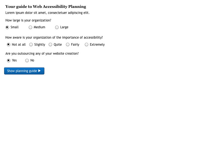The width and height of the screenshot is (213, 152).
Task: Click the 'Medium' label text
Action: (x=39, y=27)
